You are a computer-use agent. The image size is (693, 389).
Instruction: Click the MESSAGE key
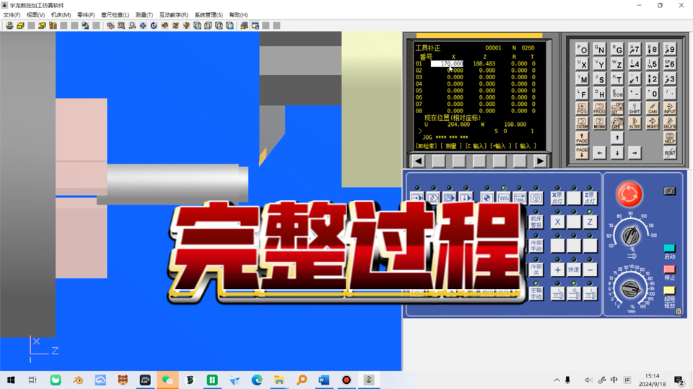(x=599, y=122)
